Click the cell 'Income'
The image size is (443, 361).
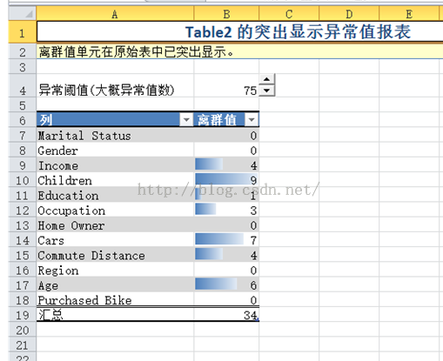coord(115,164)
